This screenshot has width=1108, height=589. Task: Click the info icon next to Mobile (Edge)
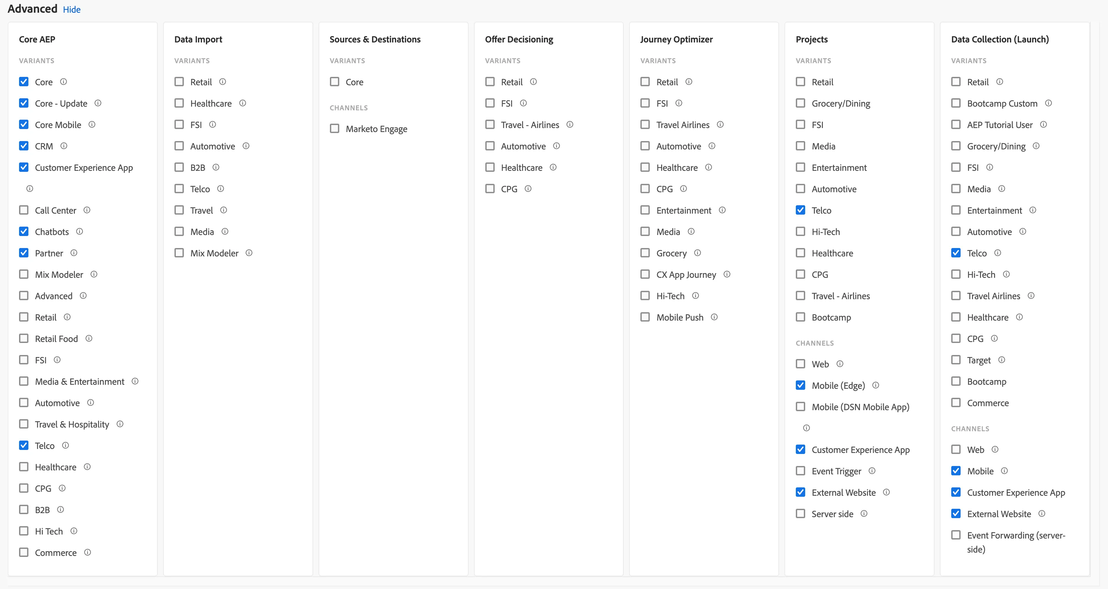pyautogui.click(x=876, y=385)
